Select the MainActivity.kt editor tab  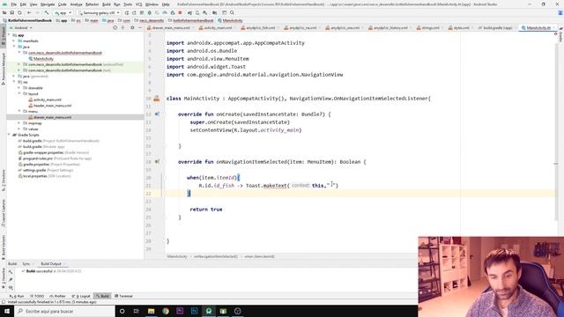pyautogui.click(x=538, y=27)
